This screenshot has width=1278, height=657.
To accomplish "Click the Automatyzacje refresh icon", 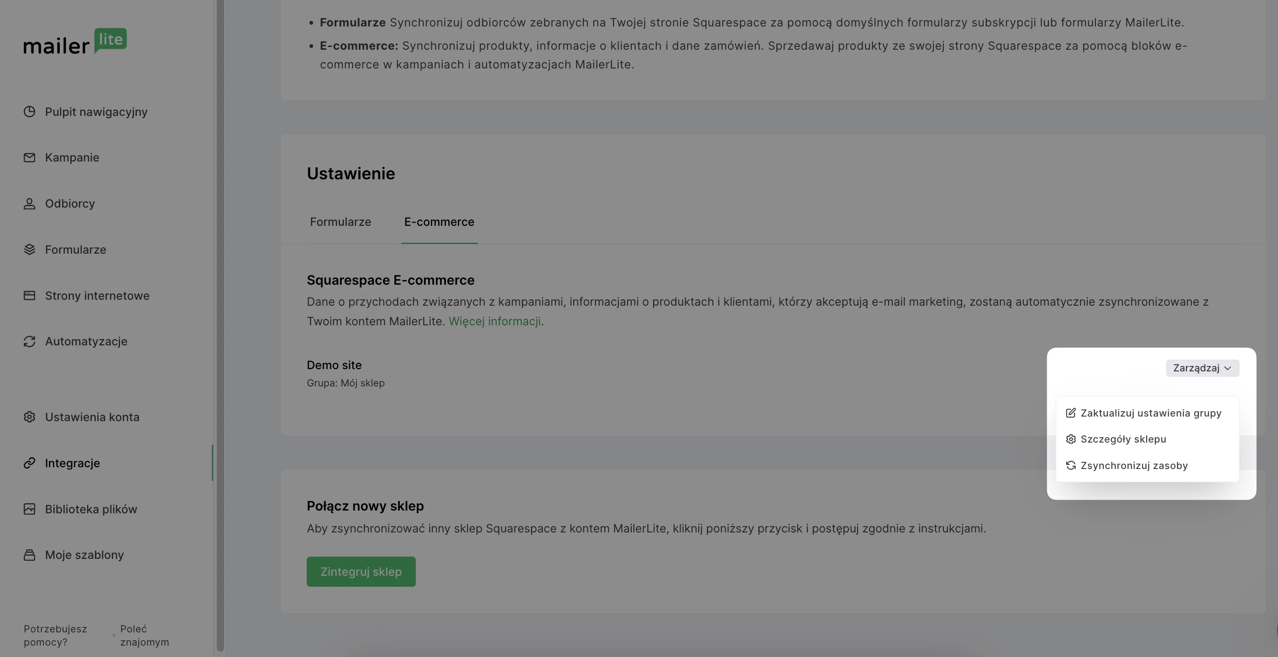I will [x=29, y=342].
